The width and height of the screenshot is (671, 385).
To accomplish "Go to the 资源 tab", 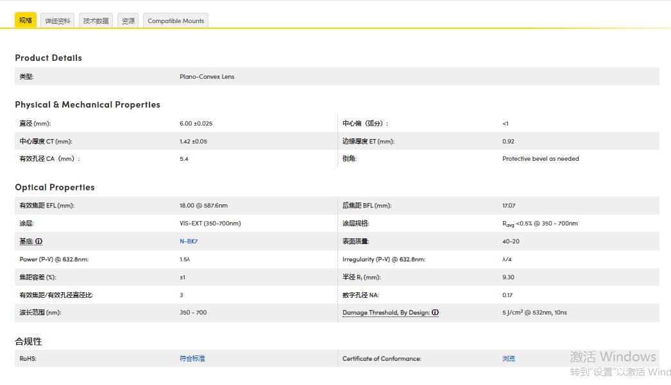I will tap(128, 21).
